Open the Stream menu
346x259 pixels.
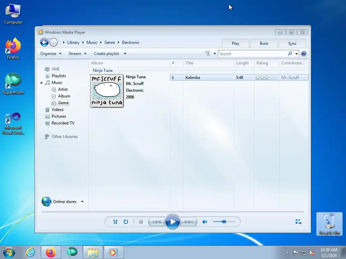pyautogui.click(x=77, y=54)
